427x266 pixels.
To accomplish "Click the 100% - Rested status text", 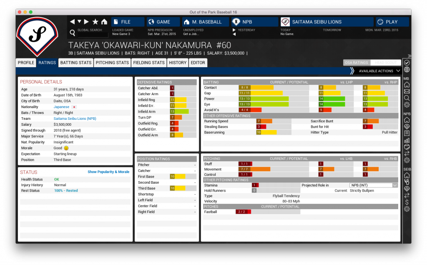I will point(66,191).
